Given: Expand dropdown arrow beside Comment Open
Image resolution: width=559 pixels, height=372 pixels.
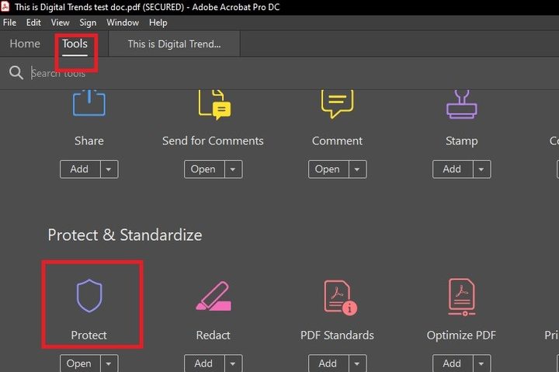Looking at the screenshot, I should click(x=357, y=169).
